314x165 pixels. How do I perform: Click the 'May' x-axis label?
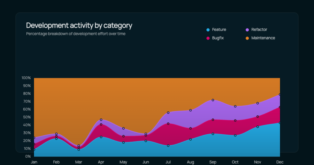123,162
